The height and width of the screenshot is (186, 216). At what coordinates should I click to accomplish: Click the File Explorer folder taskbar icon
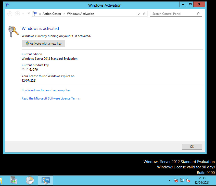tap(1, 181)
